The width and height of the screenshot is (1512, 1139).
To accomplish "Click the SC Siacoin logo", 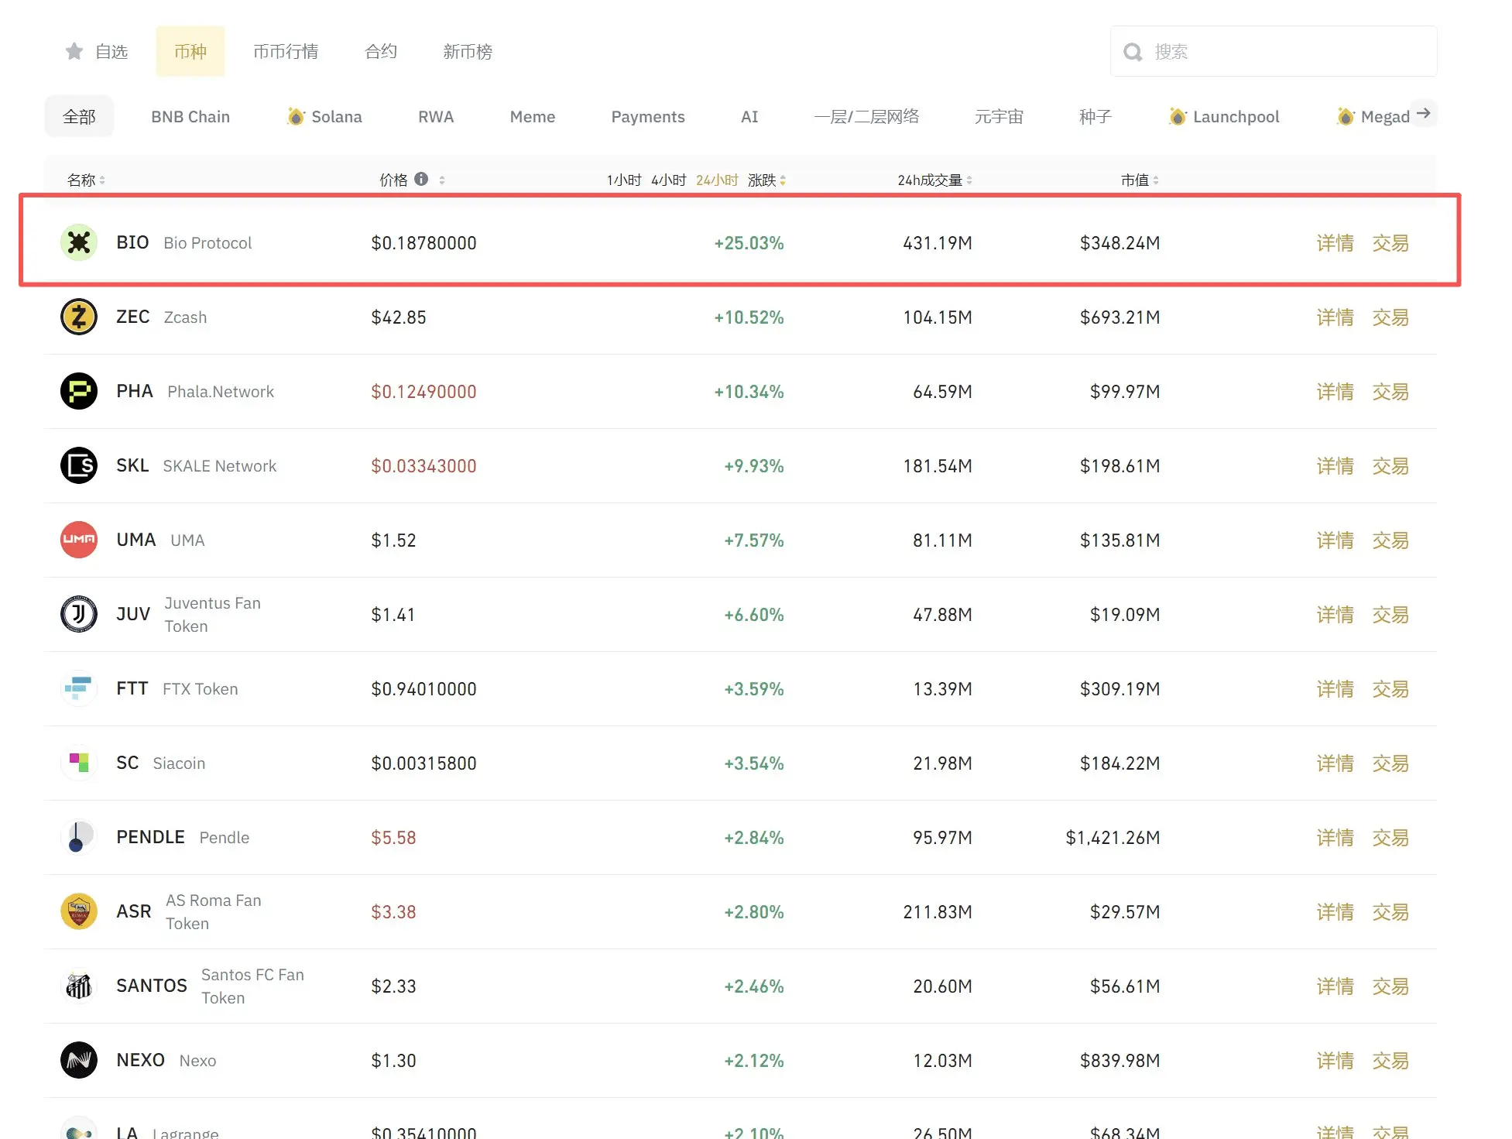I will click(79, 763).
